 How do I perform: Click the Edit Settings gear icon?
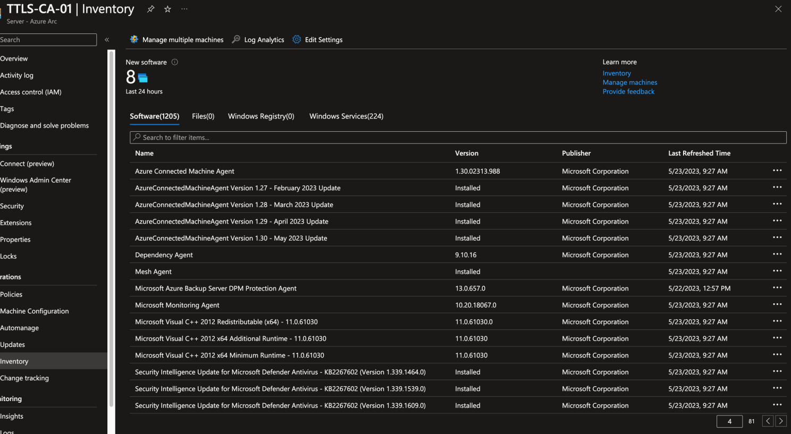click(297, 39)
